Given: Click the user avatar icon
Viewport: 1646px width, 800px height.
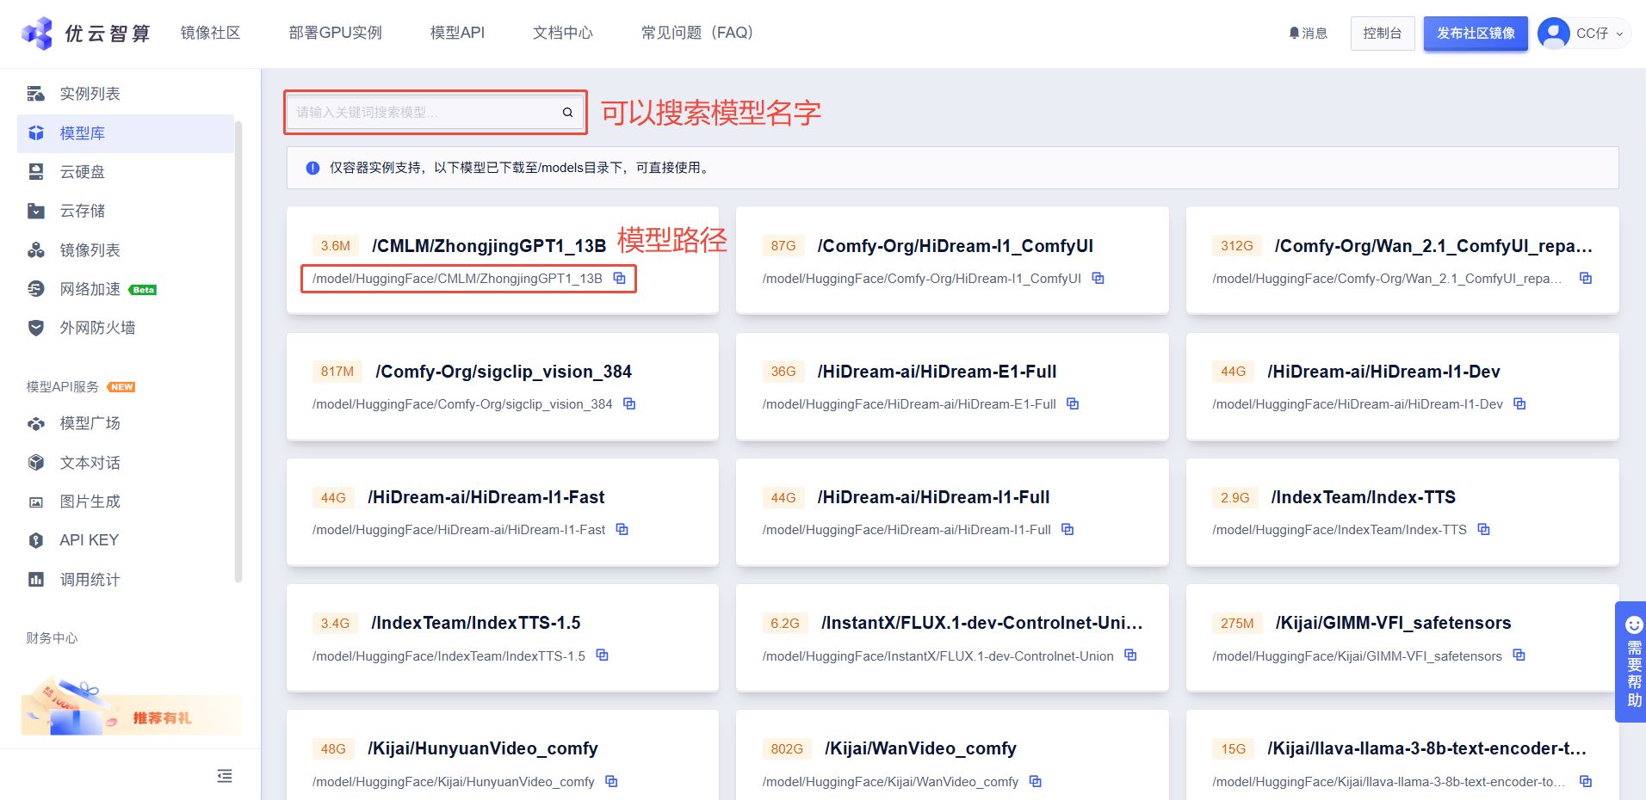Looking at the screenshot, I should (1554, 34).
